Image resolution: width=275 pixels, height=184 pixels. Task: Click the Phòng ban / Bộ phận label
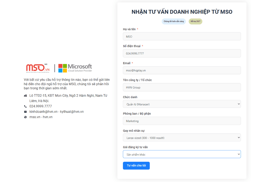(x=137, y=114)
